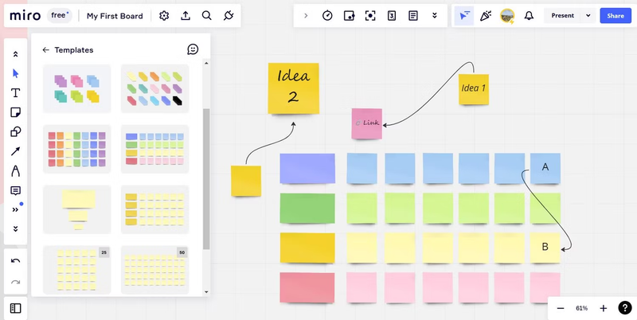Click the Undo arrow
Image resolution: width=637 pixels, height=320 pixels.
click(x=15, y=261)
